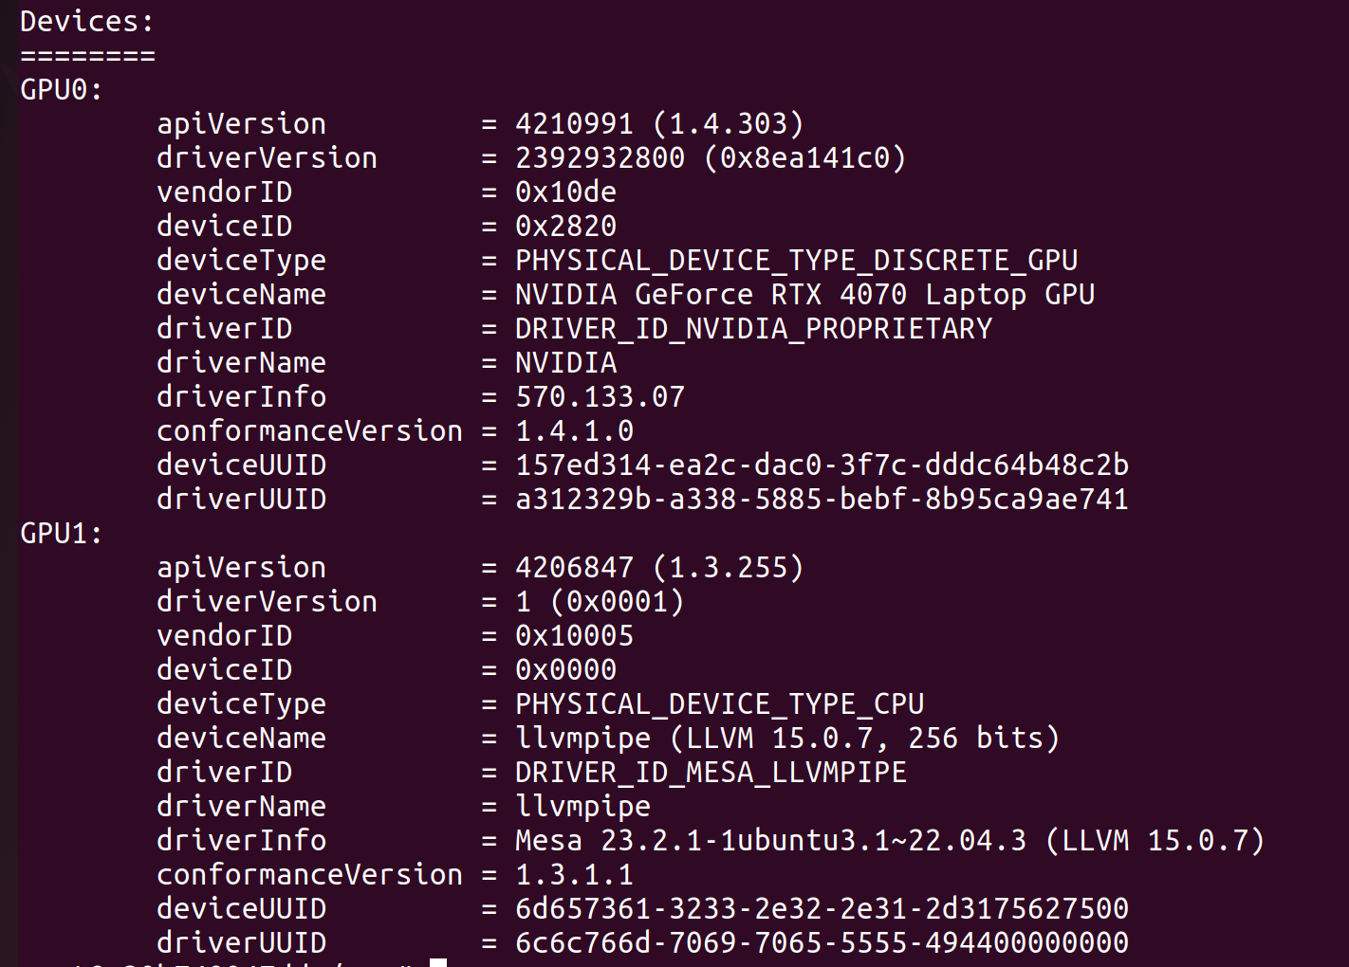The image size is (1349, 967).
Task: Click the GPU0 apiVersion value 4210991
Action: pos(574,123)
